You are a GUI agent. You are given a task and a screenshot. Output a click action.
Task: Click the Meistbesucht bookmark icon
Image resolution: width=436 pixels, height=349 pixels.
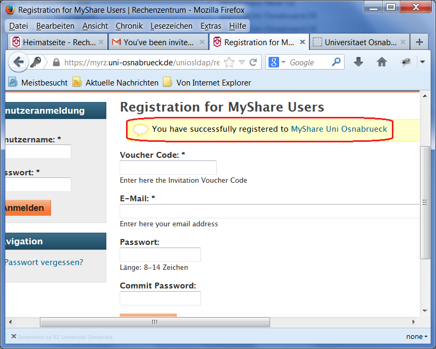pos(13,82)
